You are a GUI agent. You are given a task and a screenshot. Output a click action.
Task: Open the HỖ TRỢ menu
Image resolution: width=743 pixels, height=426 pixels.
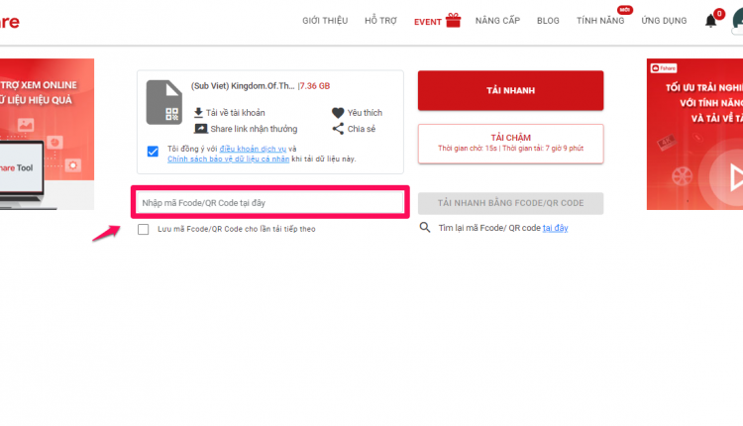380,21
